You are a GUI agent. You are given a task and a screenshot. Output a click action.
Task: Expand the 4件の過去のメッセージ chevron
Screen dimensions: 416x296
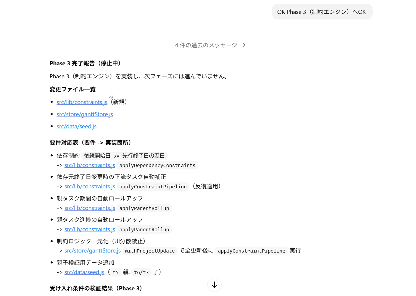pyautogui.click(x=244, y=45)
